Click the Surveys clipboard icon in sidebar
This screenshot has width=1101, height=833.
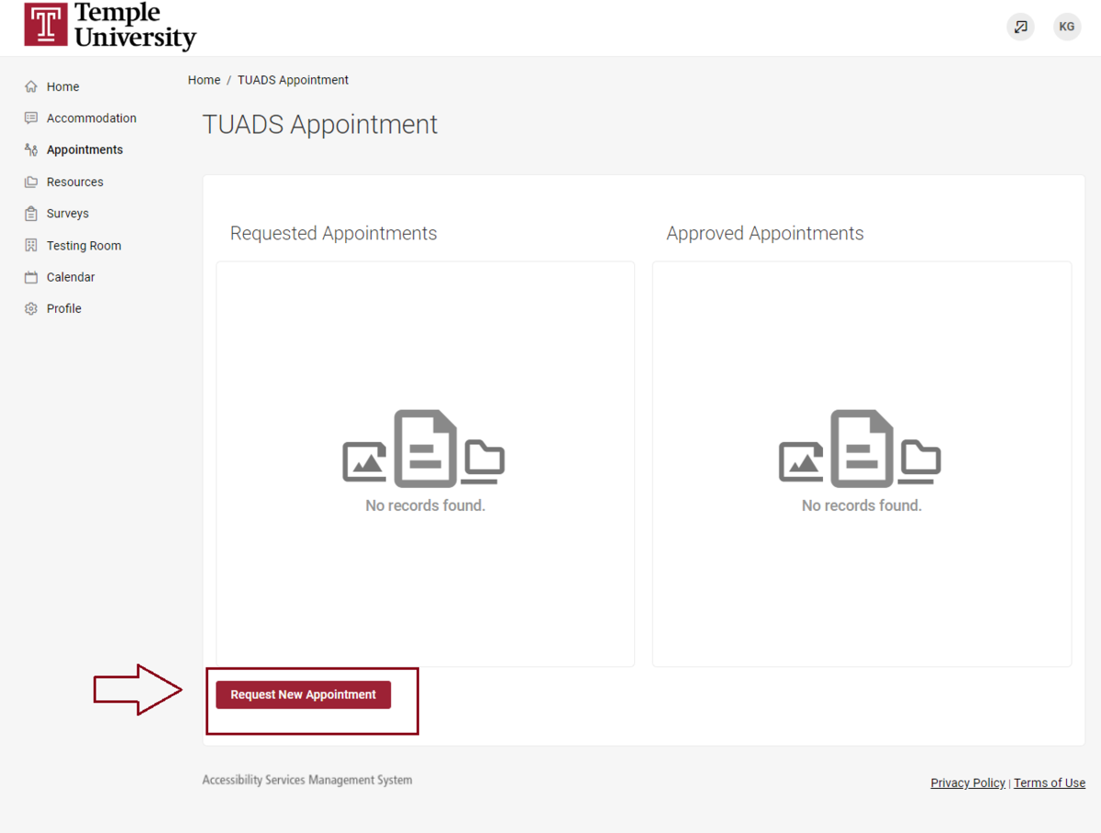pos(31,214)
